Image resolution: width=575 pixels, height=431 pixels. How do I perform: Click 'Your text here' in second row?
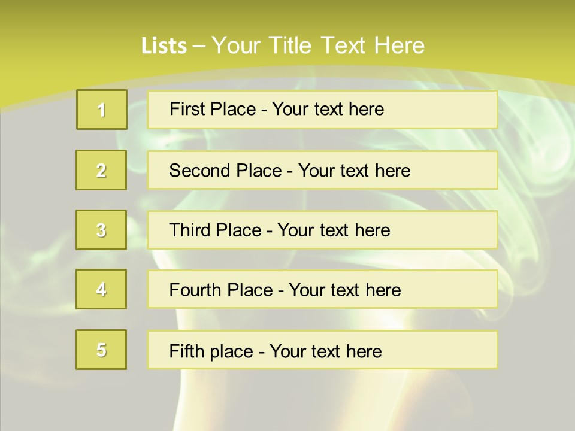(x=354, y=171)
